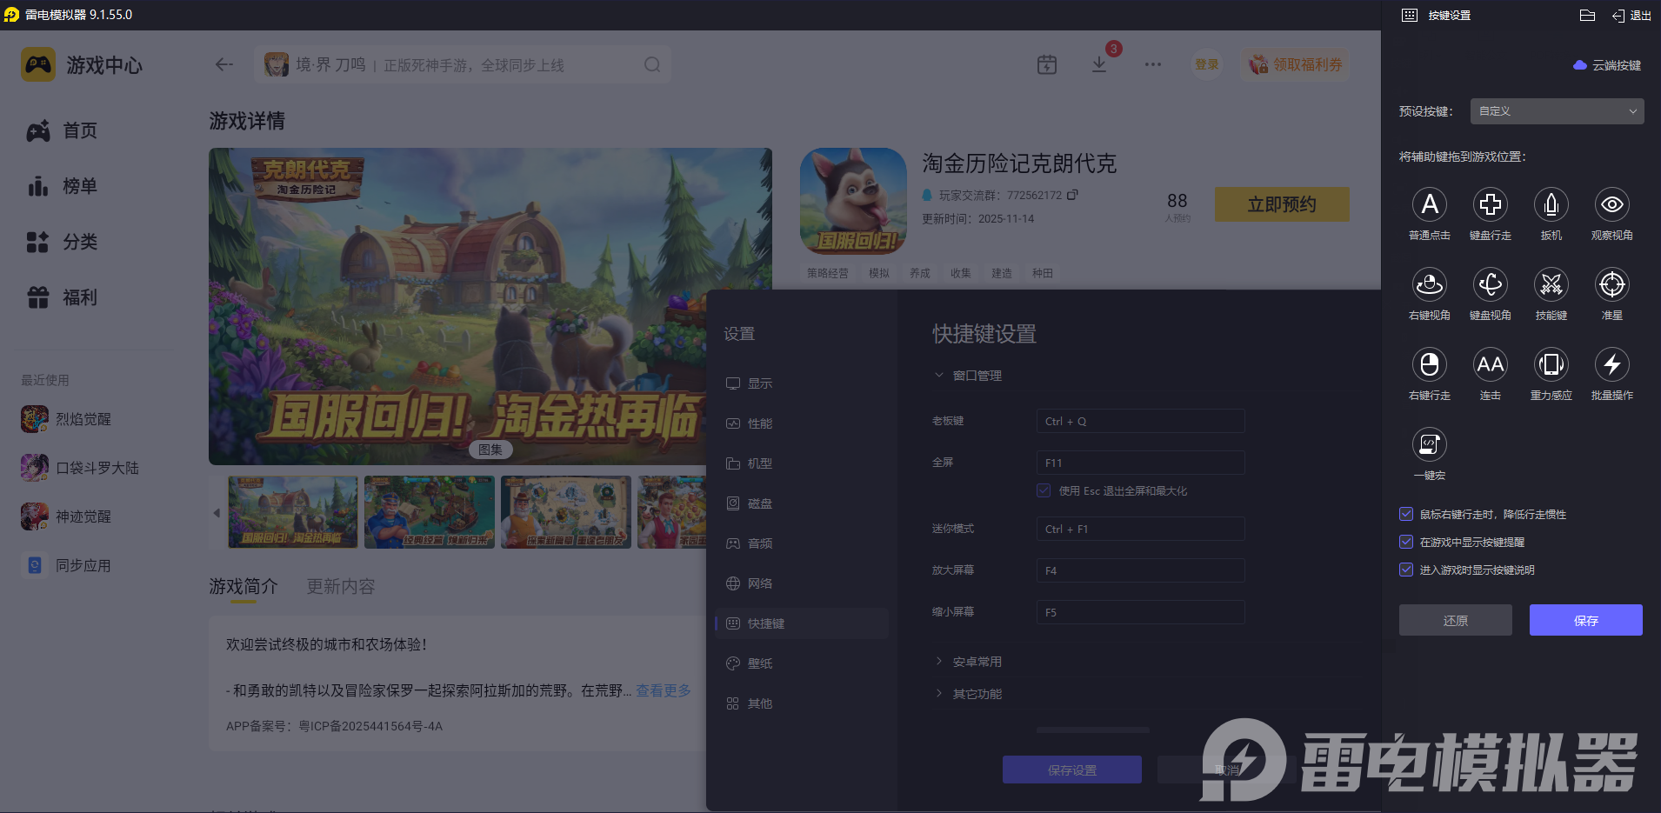Switch to the 更新内容 tab
The height and width of the screenshot is (813, 1661).
[340, 586]
